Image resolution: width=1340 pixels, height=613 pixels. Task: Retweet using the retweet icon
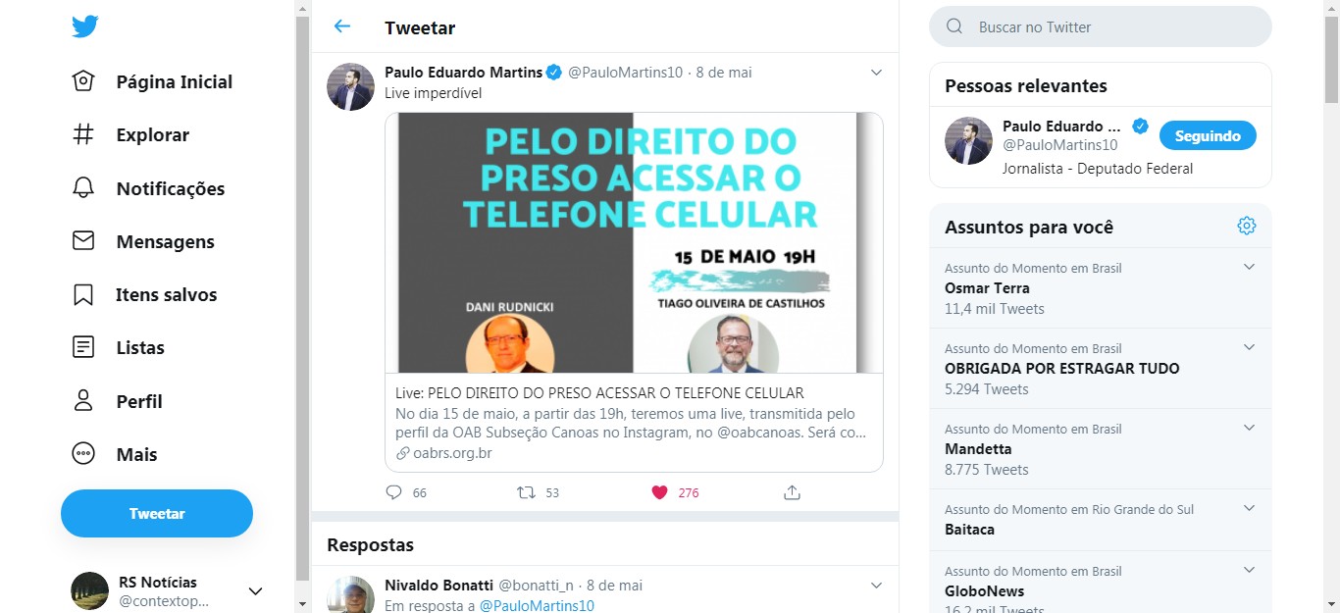(x=527, y=492)
